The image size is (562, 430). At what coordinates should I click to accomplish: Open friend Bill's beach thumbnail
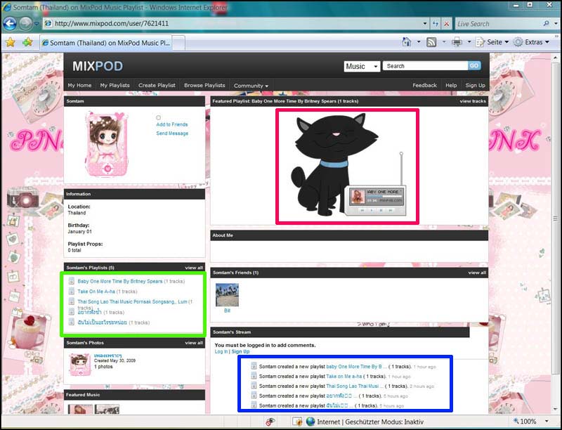tap(227, 295)
